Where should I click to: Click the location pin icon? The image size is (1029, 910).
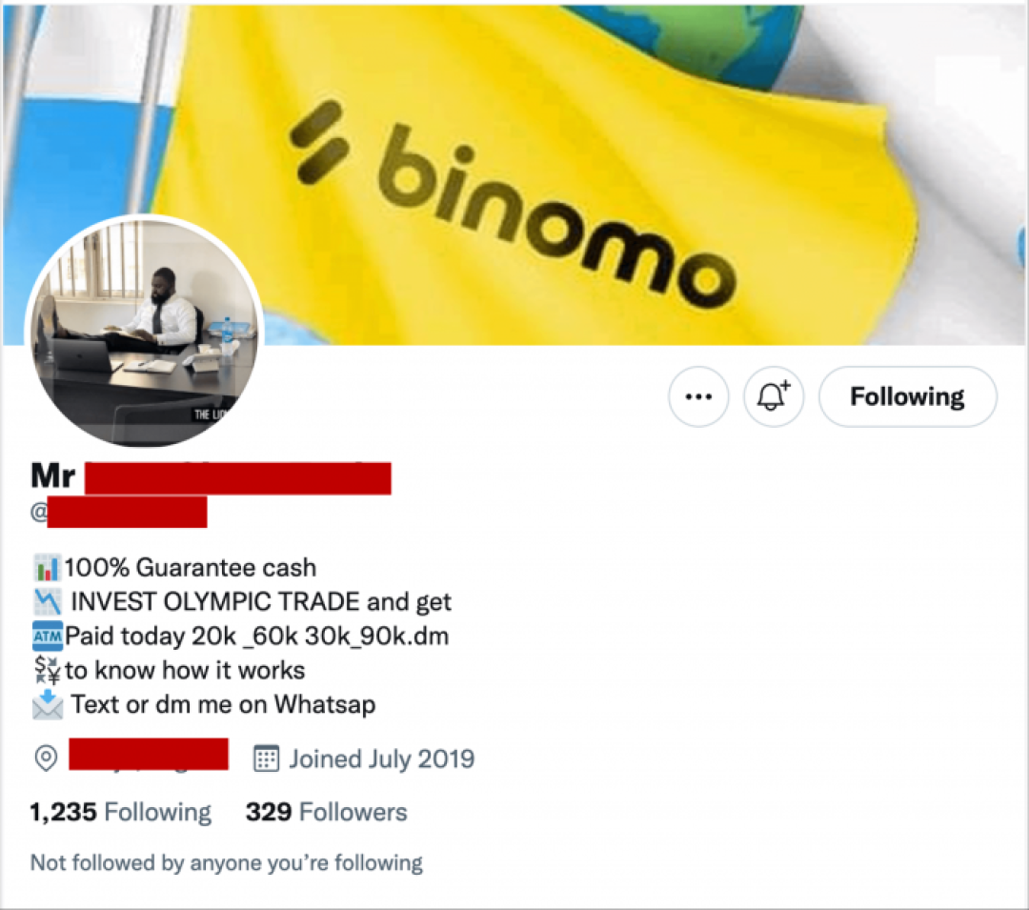point(46,758)
